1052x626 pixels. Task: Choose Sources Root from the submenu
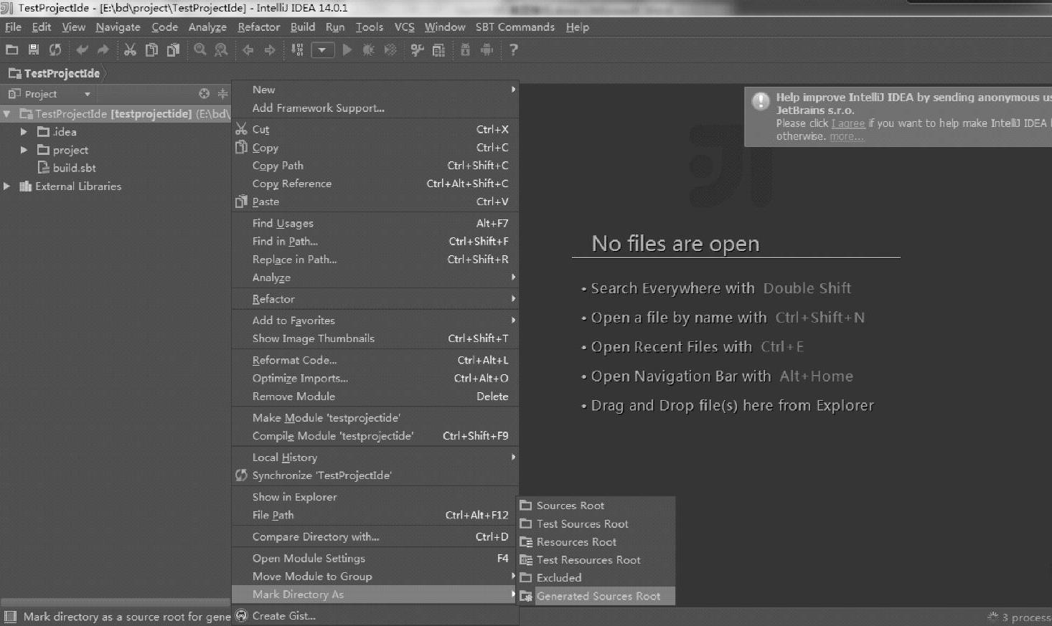570,506
